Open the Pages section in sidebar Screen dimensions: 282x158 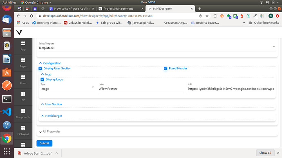click(x=23, y=63)
